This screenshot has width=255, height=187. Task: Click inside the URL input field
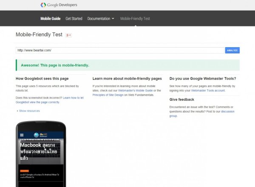point(120,50)
